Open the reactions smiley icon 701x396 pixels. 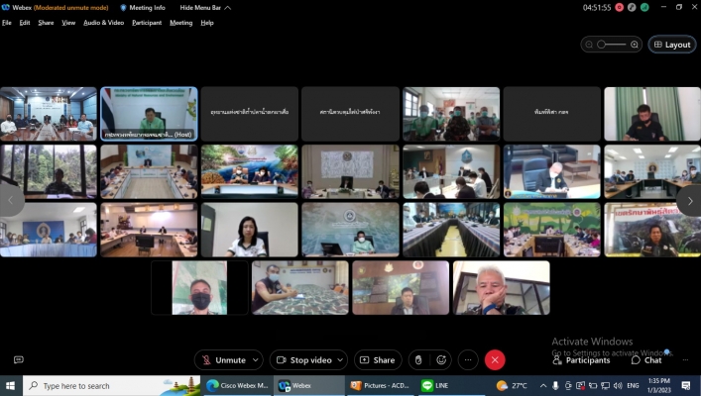441,360
